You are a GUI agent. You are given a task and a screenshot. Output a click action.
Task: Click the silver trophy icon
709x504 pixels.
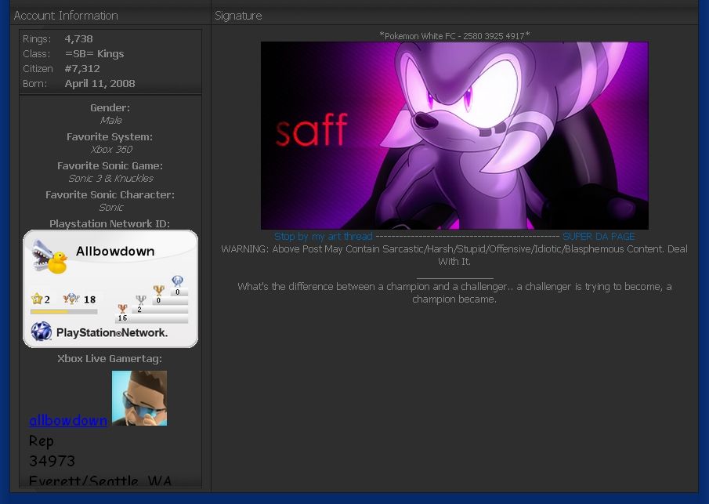click(x=140, y=300)
